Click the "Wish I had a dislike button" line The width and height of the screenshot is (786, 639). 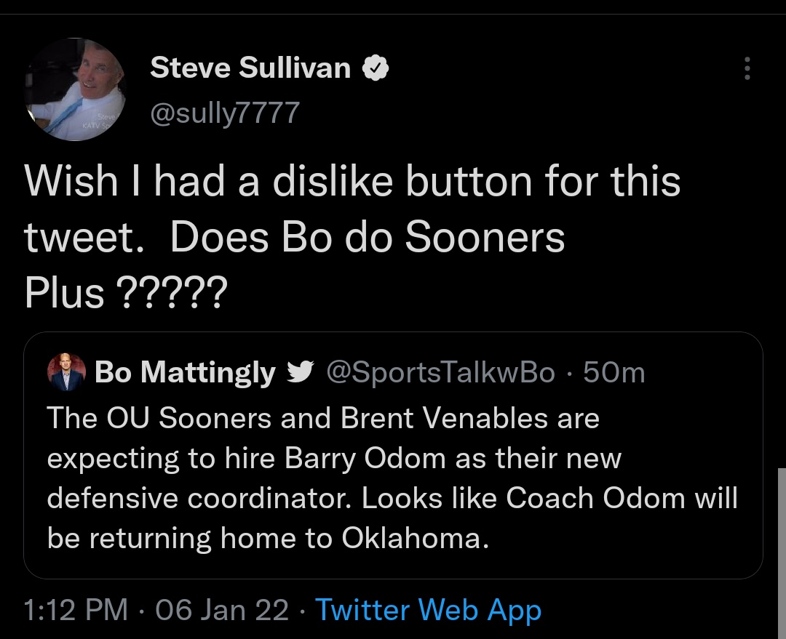[x=353, y=180]
